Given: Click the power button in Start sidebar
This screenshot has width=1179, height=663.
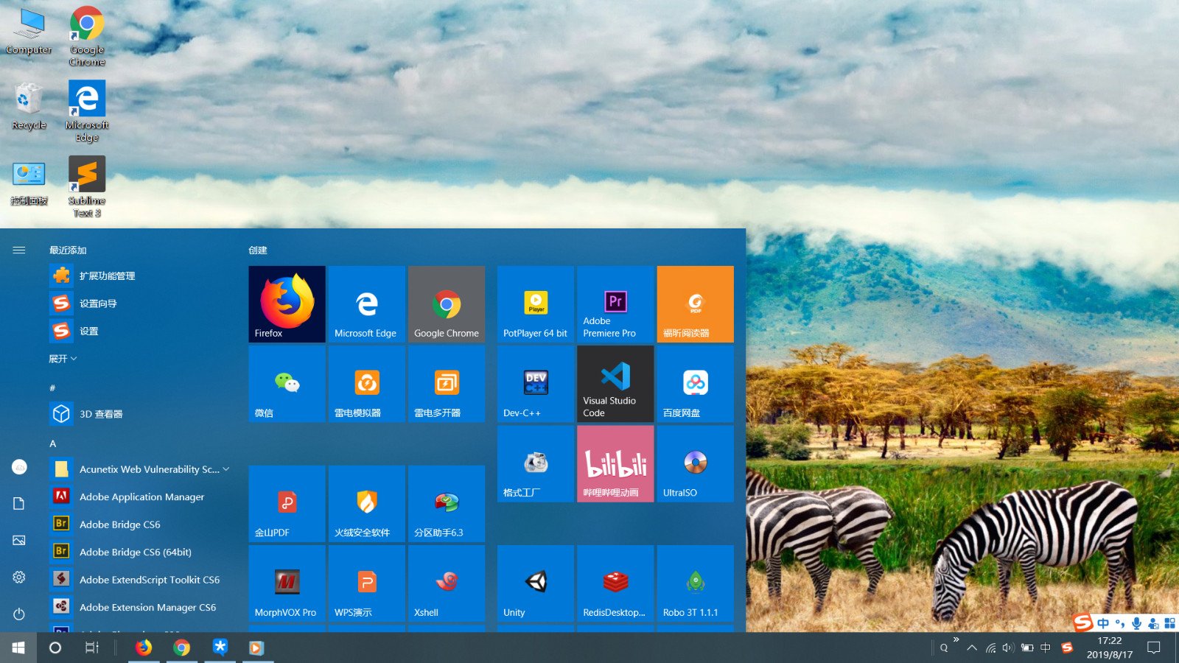Looking at the screenshot, I should [x=18, y=615].
